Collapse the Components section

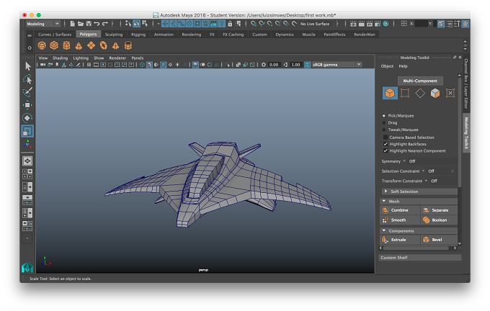419,231
